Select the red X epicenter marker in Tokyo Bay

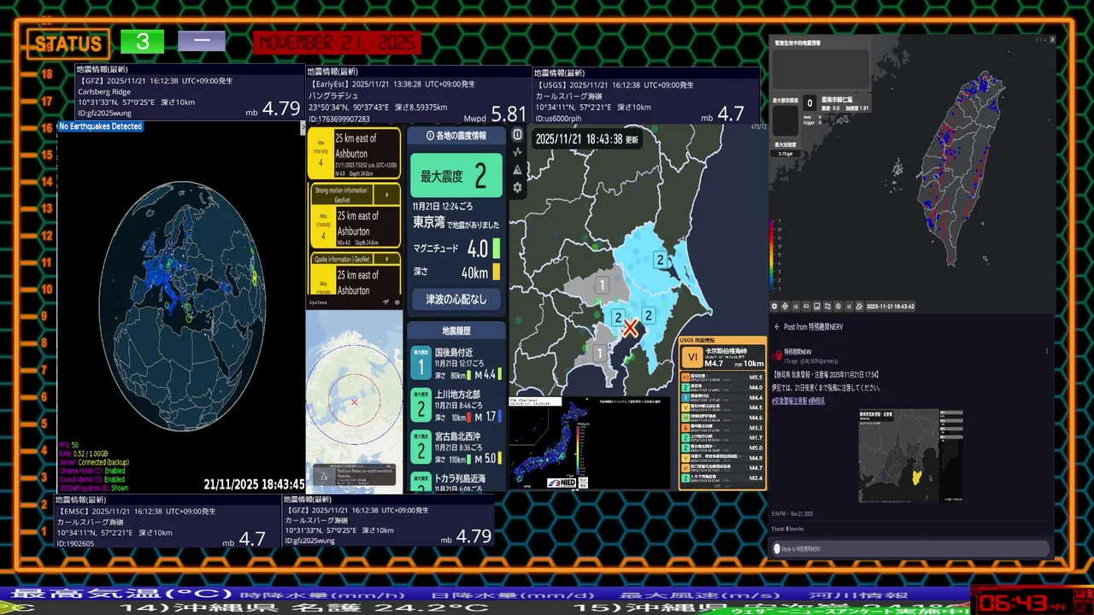point(630,328)
